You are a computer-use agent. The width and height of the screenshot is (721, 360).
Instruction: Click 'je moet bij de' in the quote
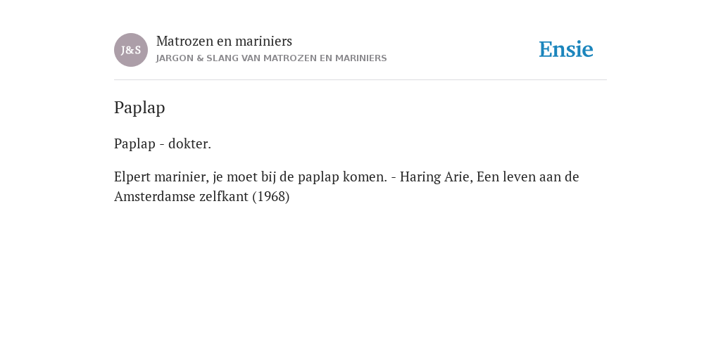click(x=253, y=177)
